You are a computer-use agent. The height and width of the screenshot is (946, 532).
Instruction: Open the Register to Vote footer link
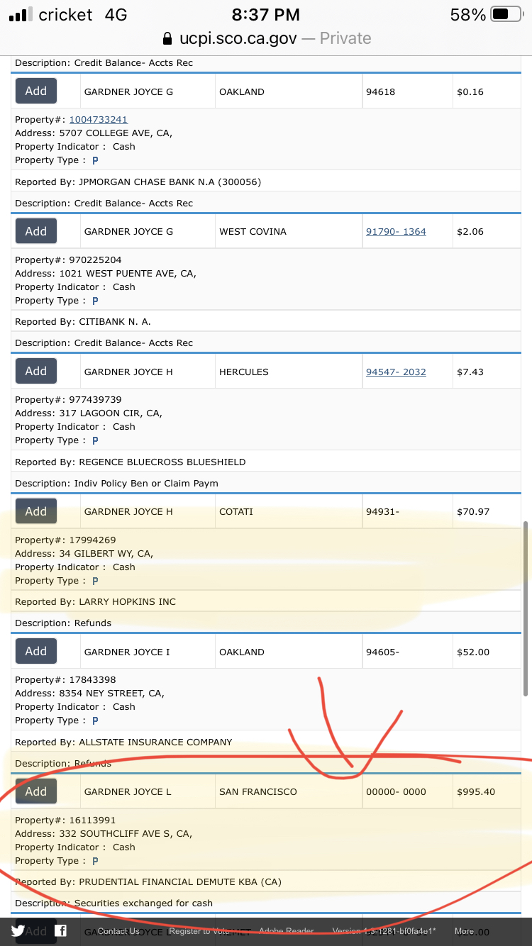click(199, 931)
